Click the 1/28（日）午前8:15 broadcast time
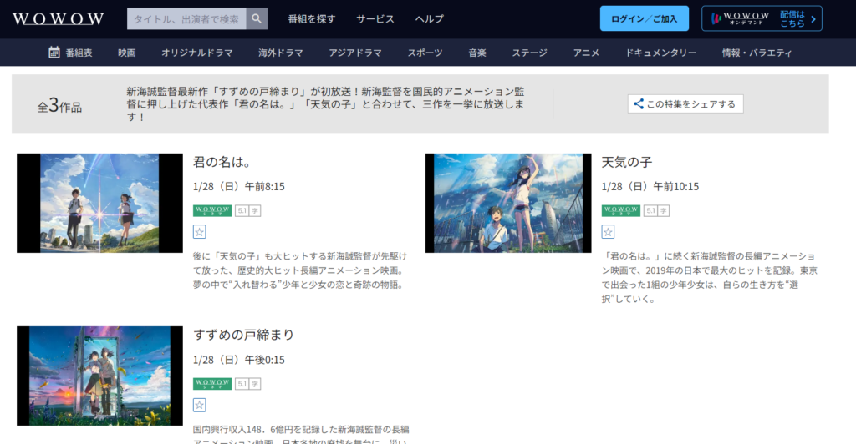This screenshot has width=856, height=444. pyautogui.click(x=238, y=186)
